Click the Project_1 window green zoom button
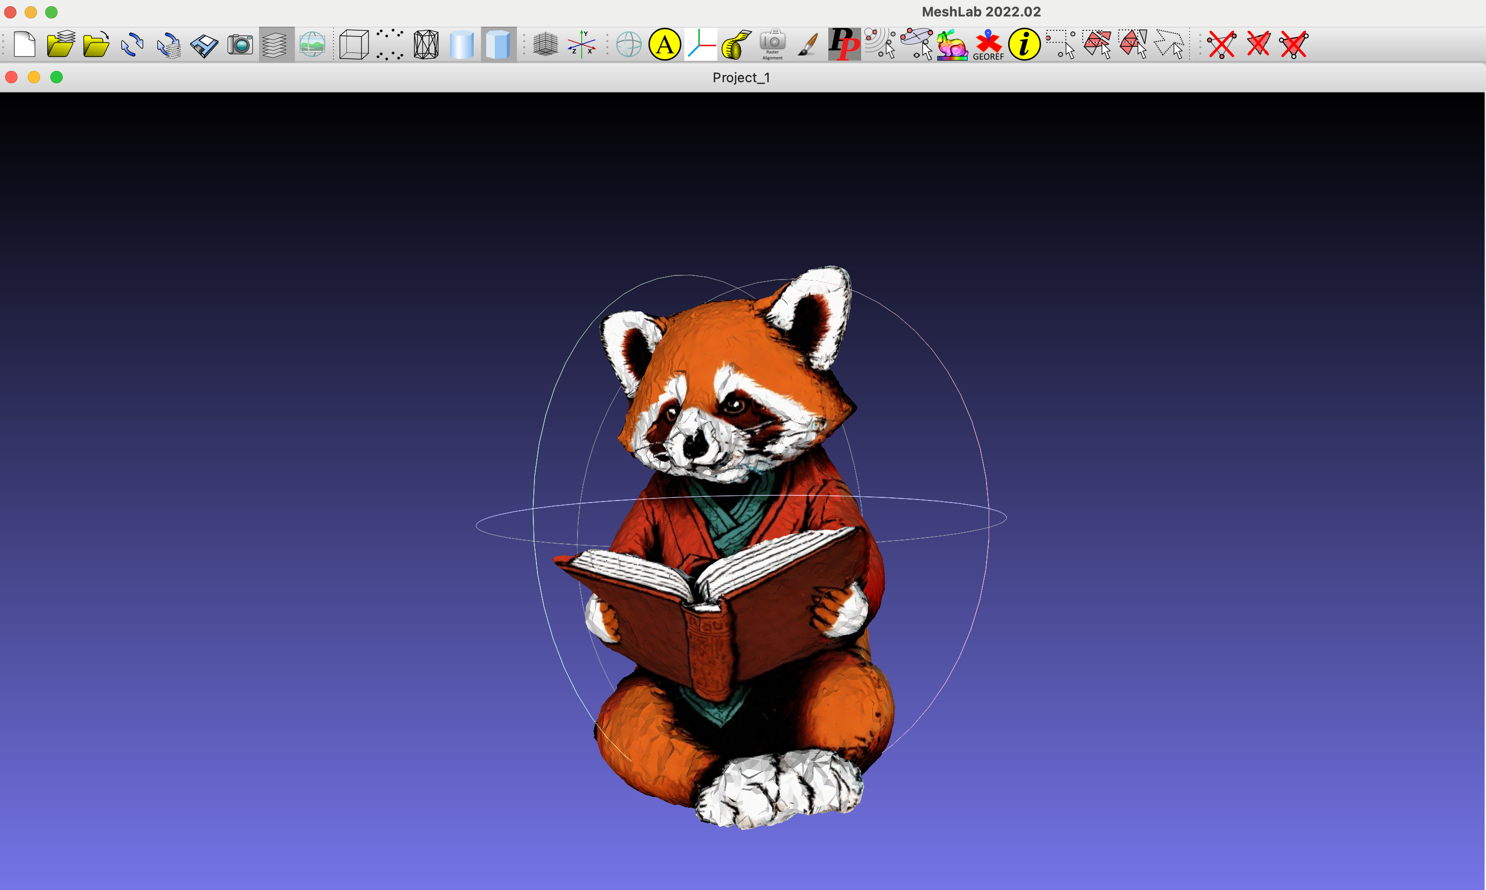This screenshot has height=890, width=1486. 57,78
